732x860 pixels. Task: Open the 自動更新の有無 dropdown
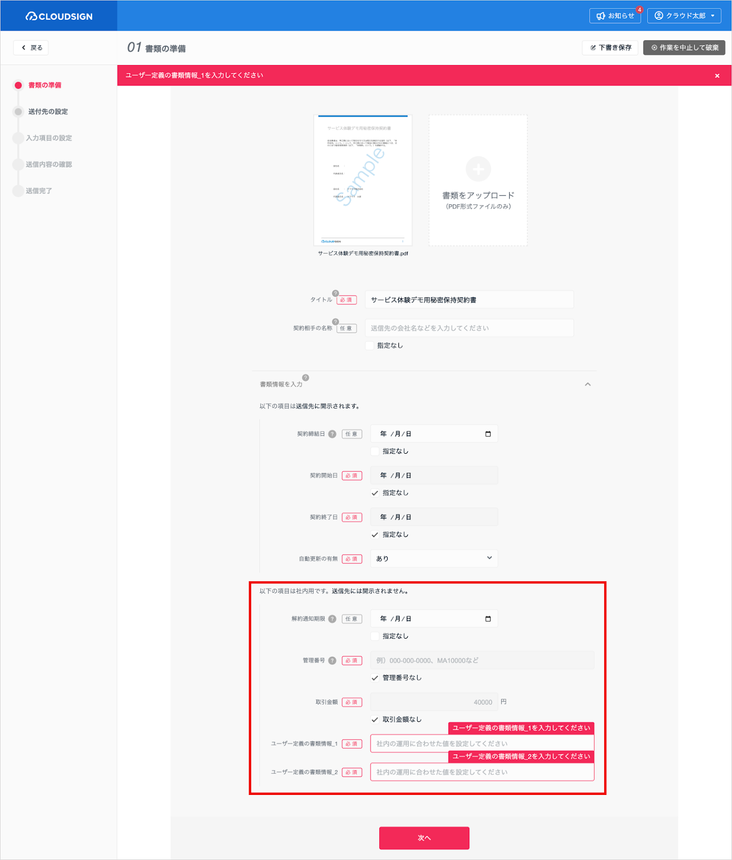click(x=434, y=558)
